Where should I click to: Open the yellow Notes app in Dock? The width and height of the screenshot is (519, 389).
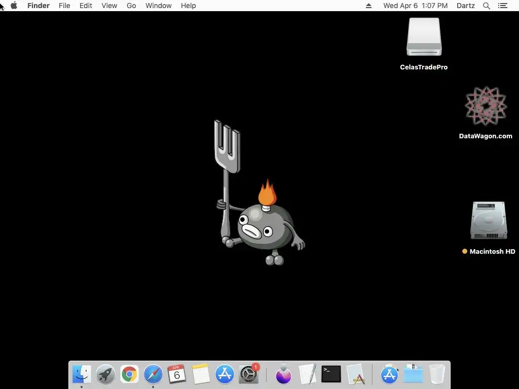click(x=201, y=374)
